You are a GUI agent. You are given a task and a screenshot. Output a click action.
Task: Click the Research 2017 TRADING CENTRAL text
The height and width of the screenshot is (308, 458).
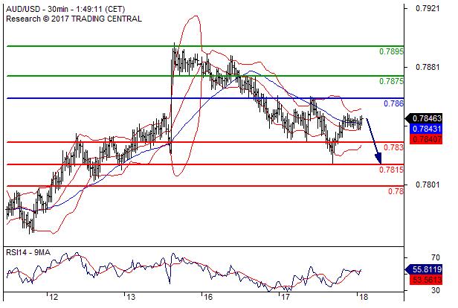pos(74,19)
